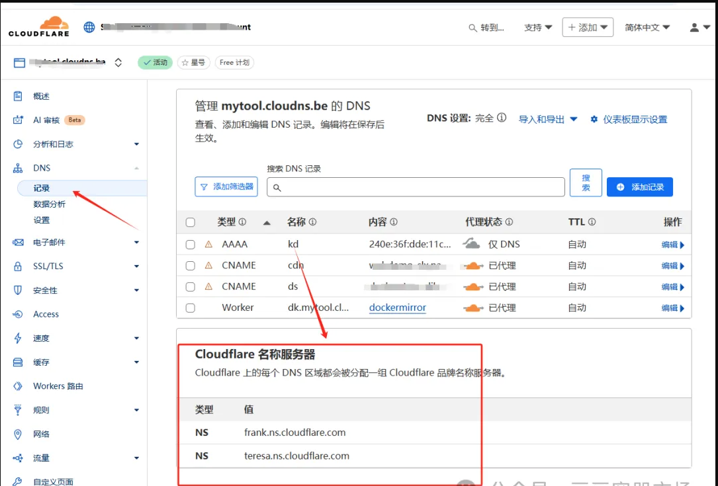Tick the checkbox for the Worker record
Screen dimensions: 718x486
coord(191,308)
